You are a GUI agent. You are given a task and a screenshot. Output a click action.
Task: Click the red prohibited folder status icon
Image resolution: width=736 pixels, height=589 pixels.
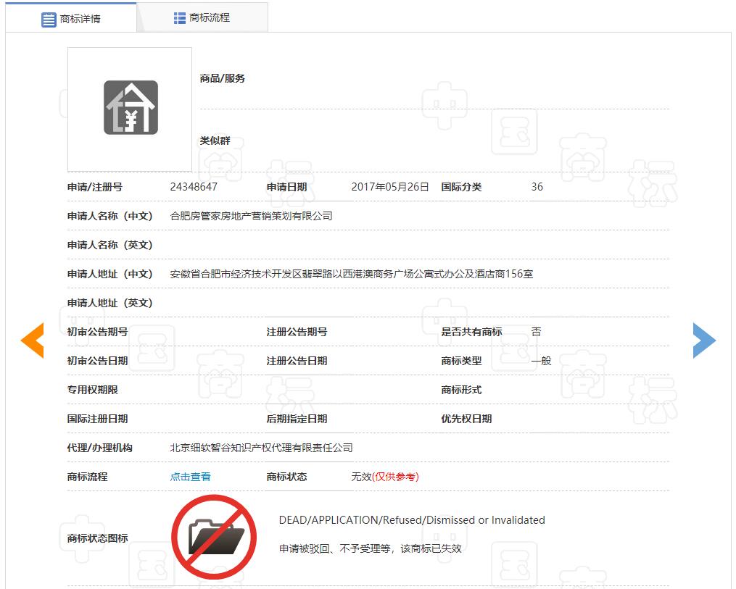214,537
